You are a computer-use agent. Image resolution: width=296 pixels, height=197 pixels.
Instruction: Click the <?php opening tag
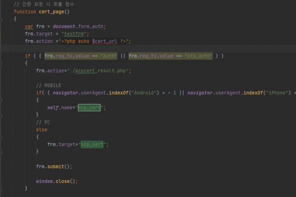(x=68, y=41)
